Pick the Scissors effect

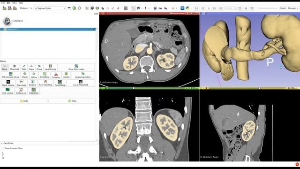(56, 75)
